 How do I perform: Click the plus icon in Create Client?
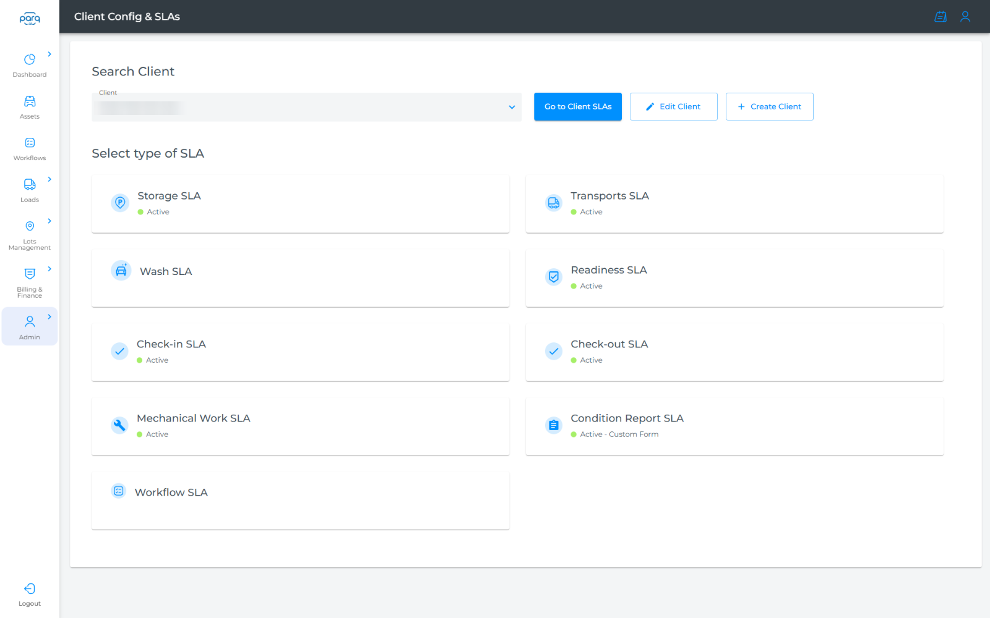tap(741, 107)
